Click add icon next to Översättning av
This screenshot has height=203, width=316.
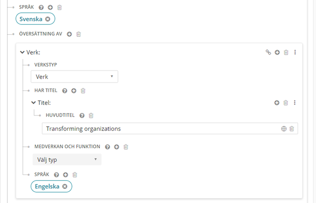point(69,34)
